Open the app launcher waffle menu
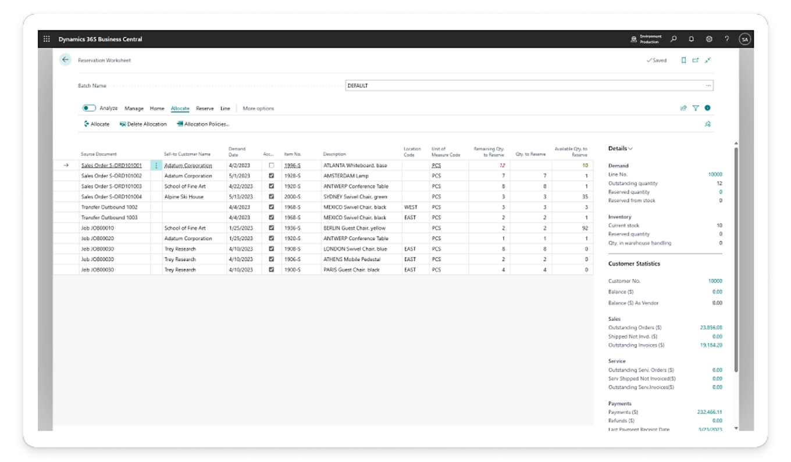The image size is (791, 462). tap(47, 39)
